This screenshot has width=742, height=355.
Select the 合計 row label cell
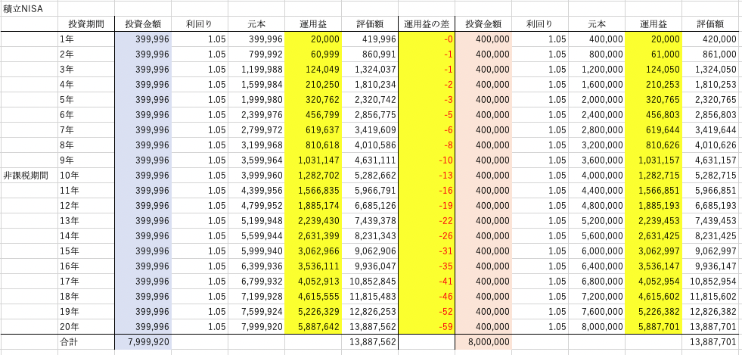tap(85, 343)
